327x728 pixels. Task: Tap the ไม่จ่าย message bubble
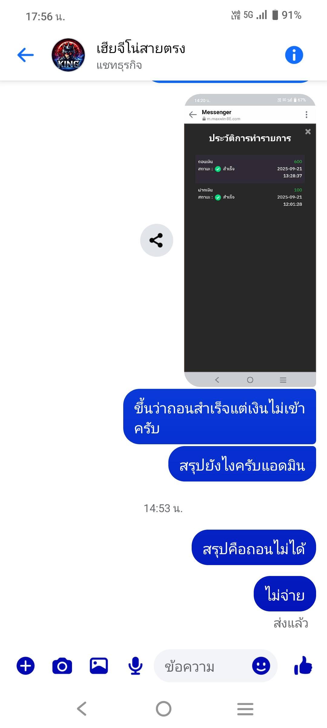pyautogui.click(x=285, y=594)
